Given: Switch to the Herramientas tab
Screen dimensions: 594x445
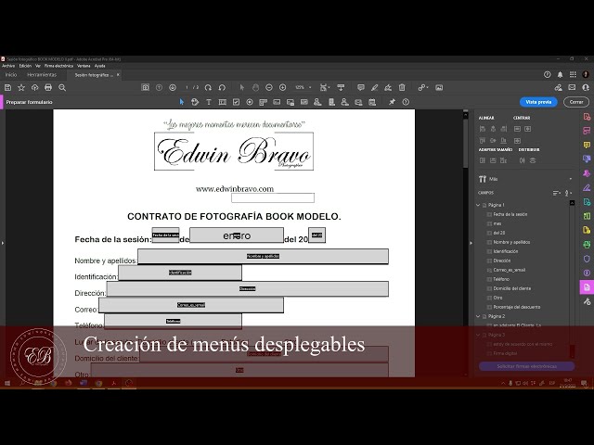Looking at the screenshot, I should click(x=42, y=75).
